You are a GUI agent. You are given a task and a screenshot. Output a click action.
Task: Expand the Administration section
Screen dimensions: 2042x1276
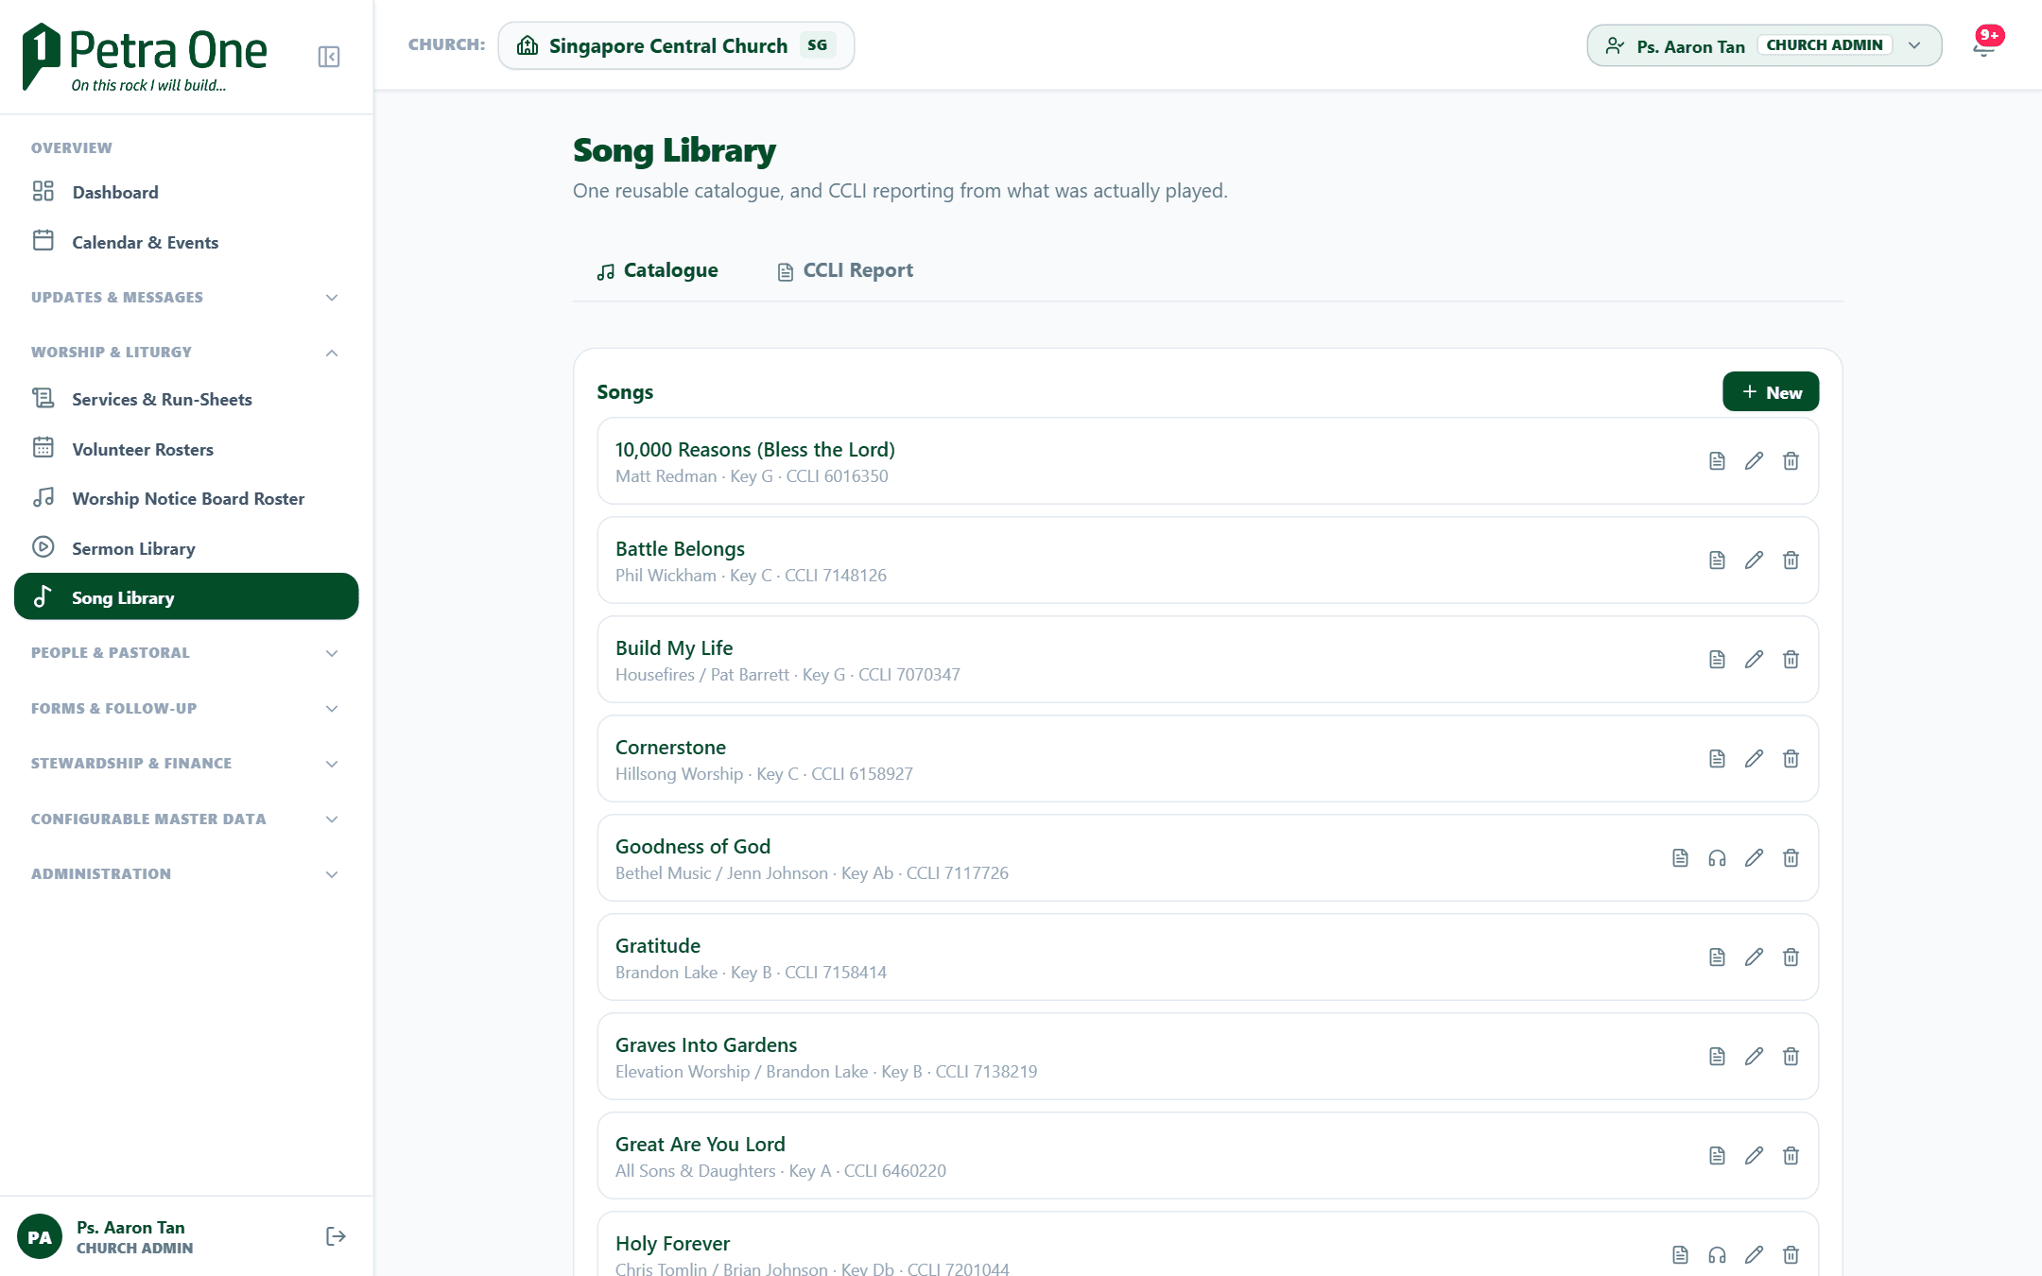(x=185, y=874)
